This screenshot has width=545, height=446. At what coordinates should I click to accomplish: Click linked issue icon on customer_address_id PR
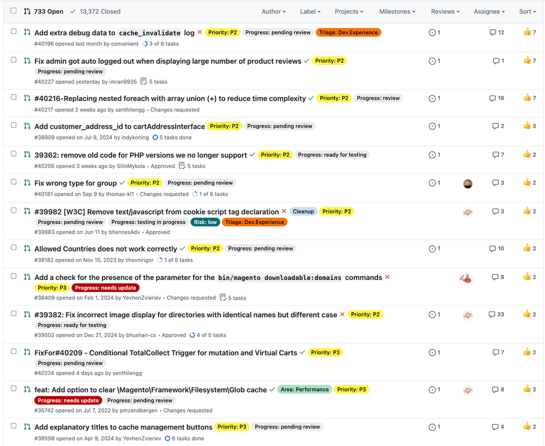432,127
